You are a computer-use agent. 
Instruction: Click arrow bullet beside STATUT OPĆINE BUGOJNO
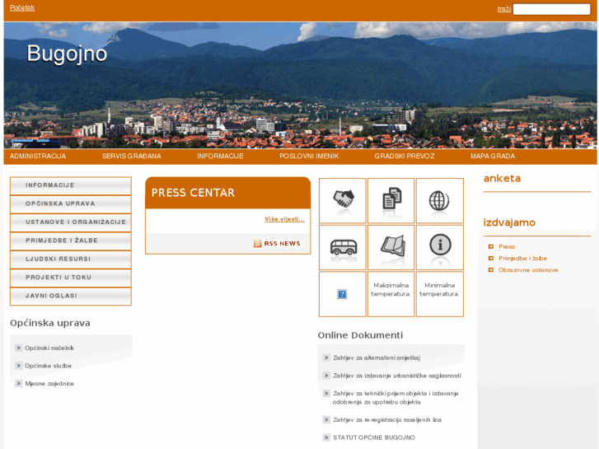[326, 437]
